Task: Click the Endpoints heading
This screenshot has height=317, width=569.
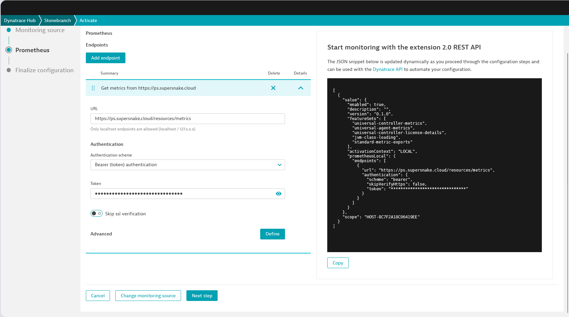Action: [x=97, y=45]
